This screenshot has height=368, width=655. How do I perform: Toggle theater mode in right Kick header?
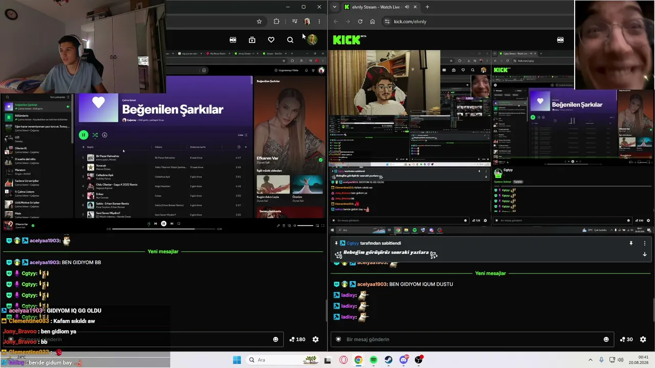click(560, 40)
